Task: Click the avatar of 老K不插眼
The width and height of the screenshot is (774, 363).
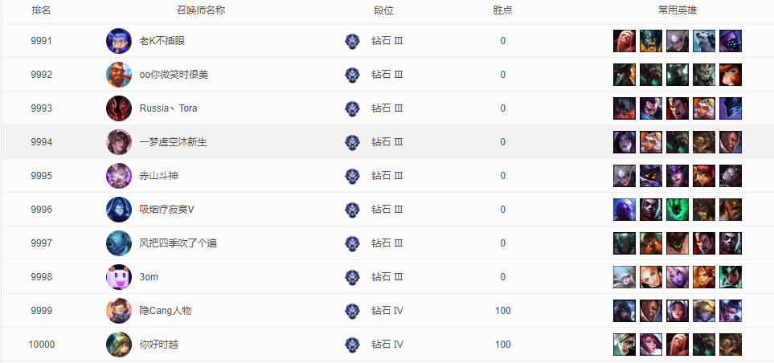Action: pyautogui.click(x=119, y=41)
